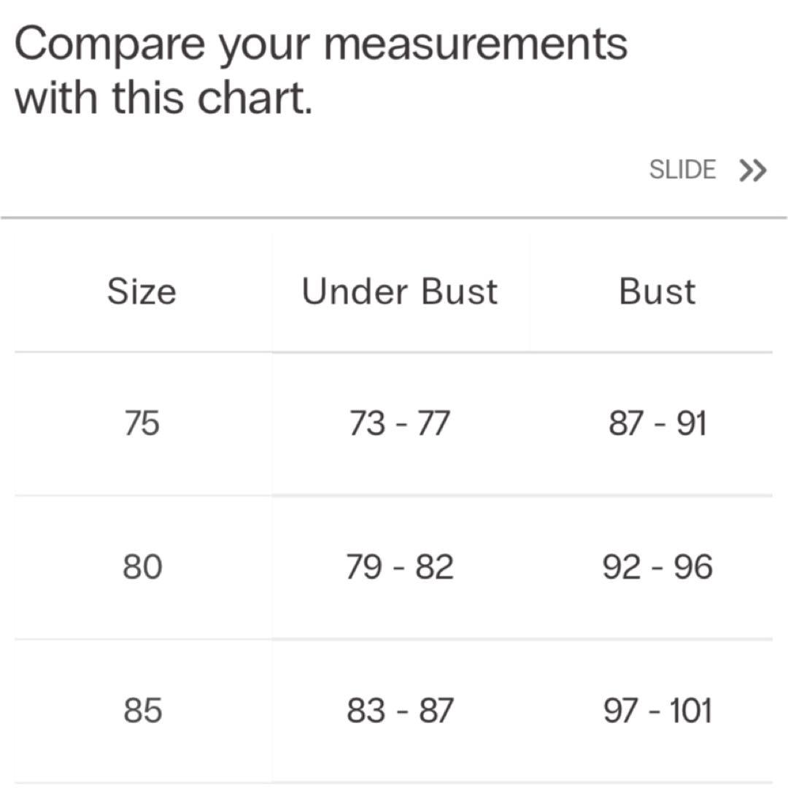The image size is (788, 788).
Task: Click the 79 - 82 under bust cell
Action: (400, 567)
